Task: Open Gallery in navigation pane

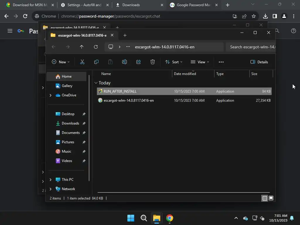Action: coord(67,86)
